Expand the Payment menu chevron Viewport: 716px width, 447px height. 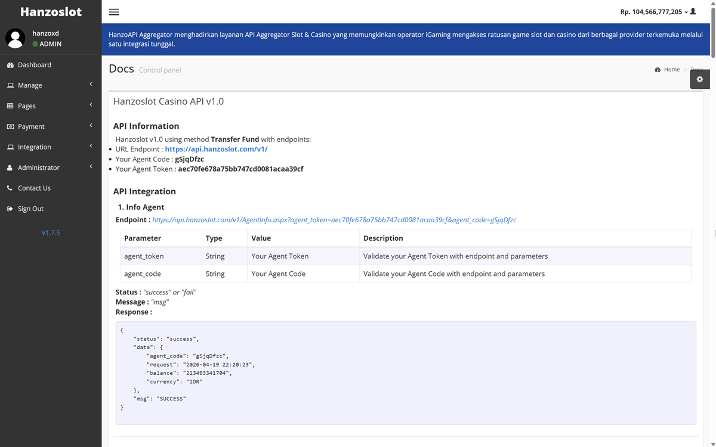coord(91,126)
